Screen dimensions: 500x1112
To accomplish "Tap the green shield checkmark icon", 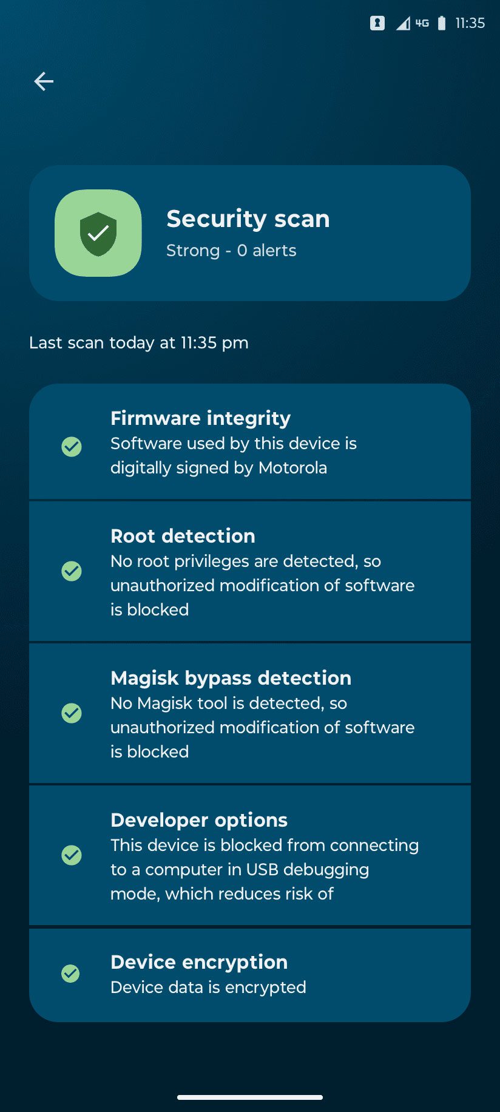I will (98, 233).
